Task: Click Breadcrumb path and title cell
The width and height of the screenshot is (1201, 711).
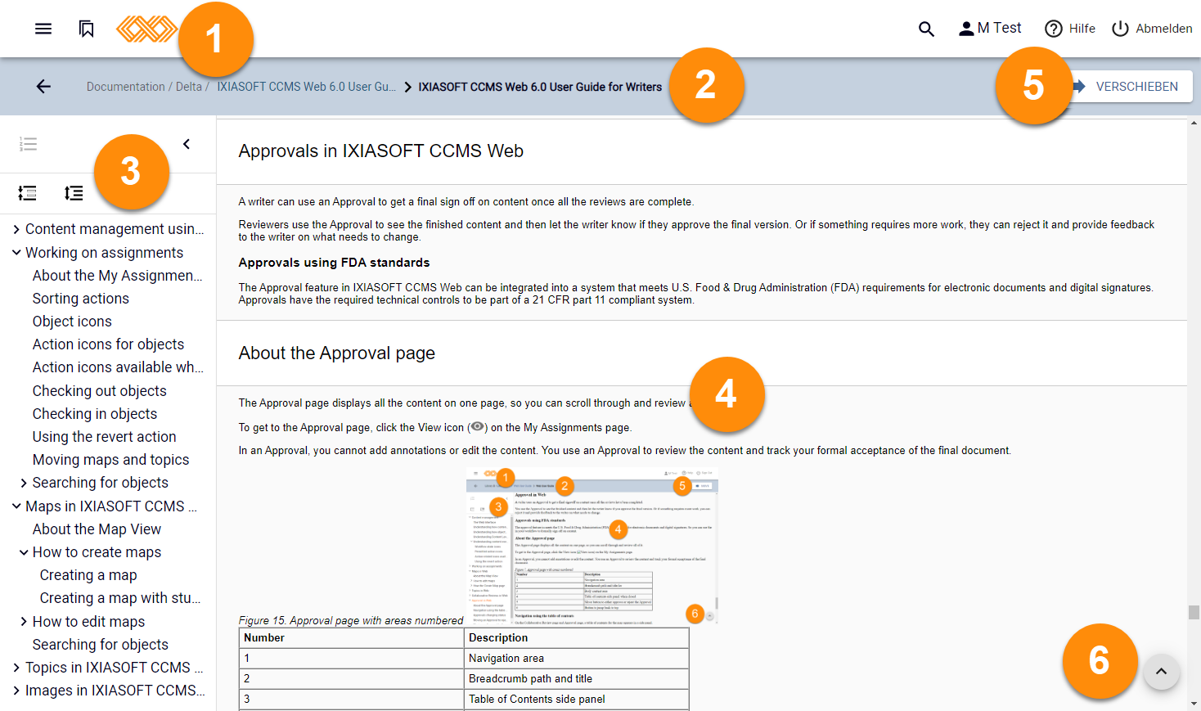Action: tap(576, 678)
